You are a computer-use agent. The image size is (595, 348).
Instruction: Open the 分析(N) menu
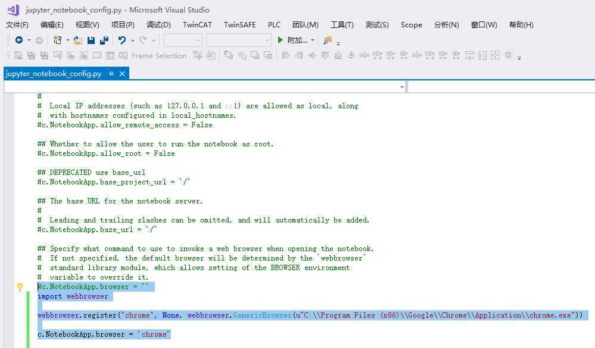tap(447, 25)
